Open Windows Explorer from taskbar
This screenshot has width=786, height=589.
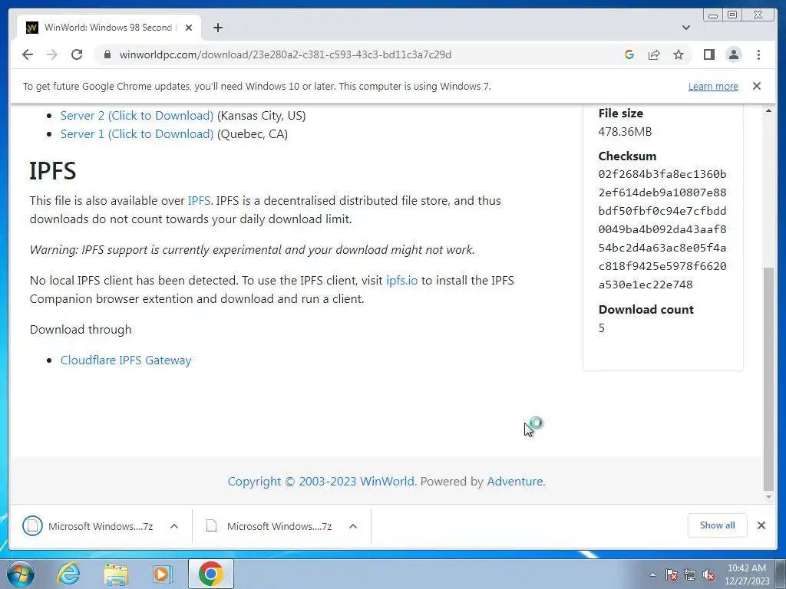(x=116, y=574)
